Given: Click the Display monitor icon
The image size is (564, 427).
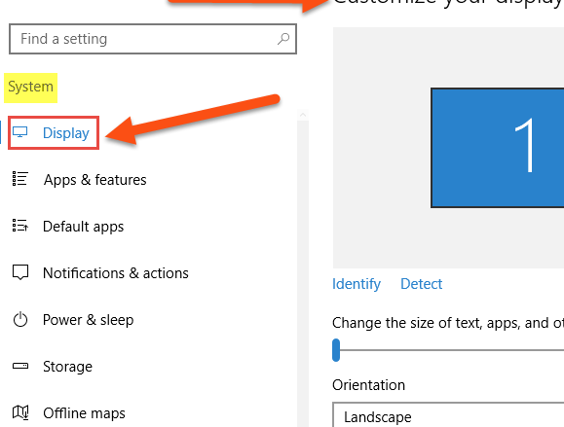Looking at the screenshot, I should pyautogui.click(x=20, y=132).
